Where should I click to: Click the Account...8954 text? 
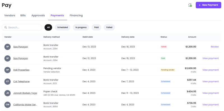tap(50, 107)
